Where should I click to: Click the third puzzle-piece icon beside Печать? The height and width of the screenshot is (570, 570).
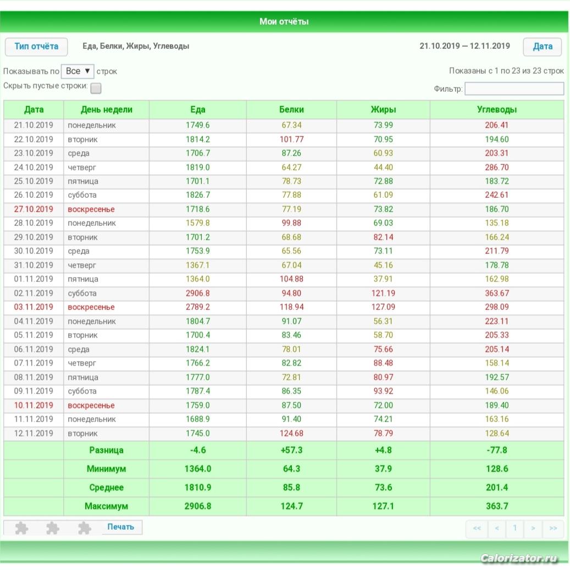click(x=84, y=528)
